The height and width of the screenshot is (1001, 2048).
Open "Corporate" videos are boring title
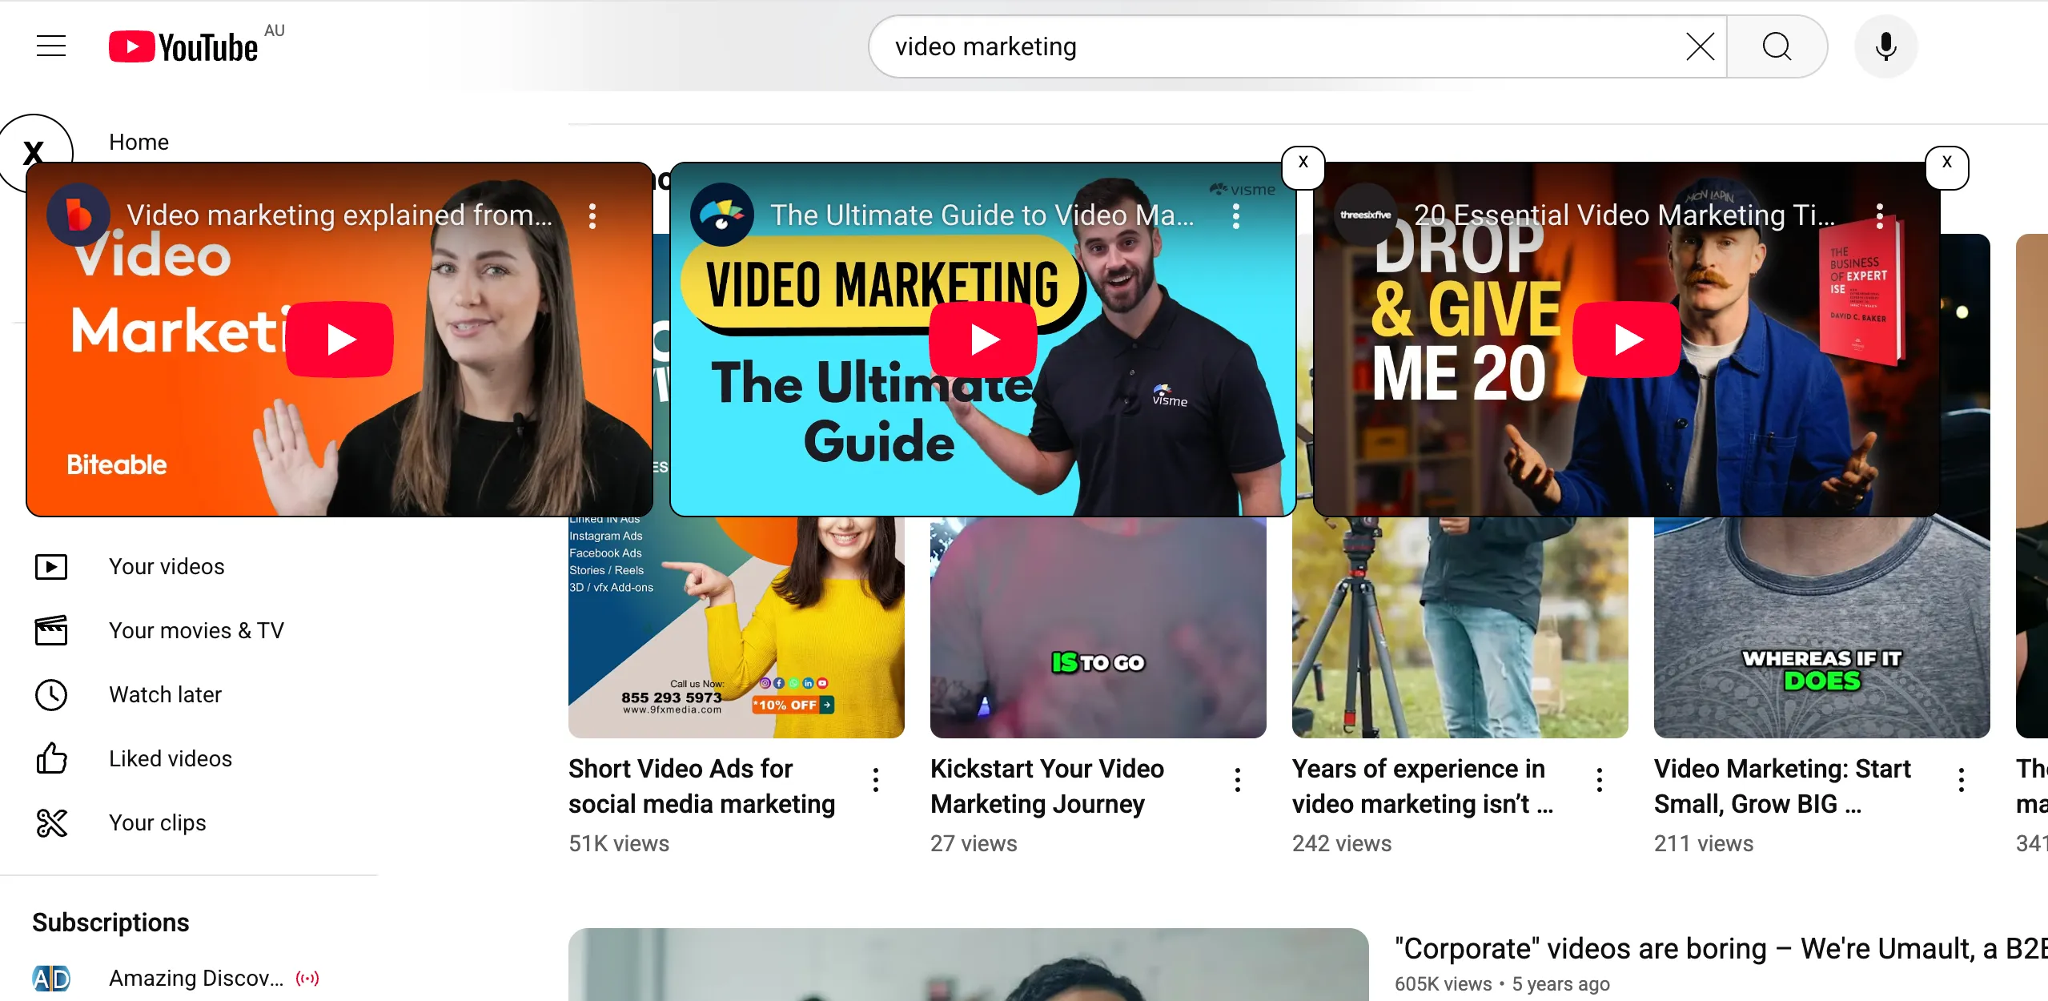tap(1721, 948)
